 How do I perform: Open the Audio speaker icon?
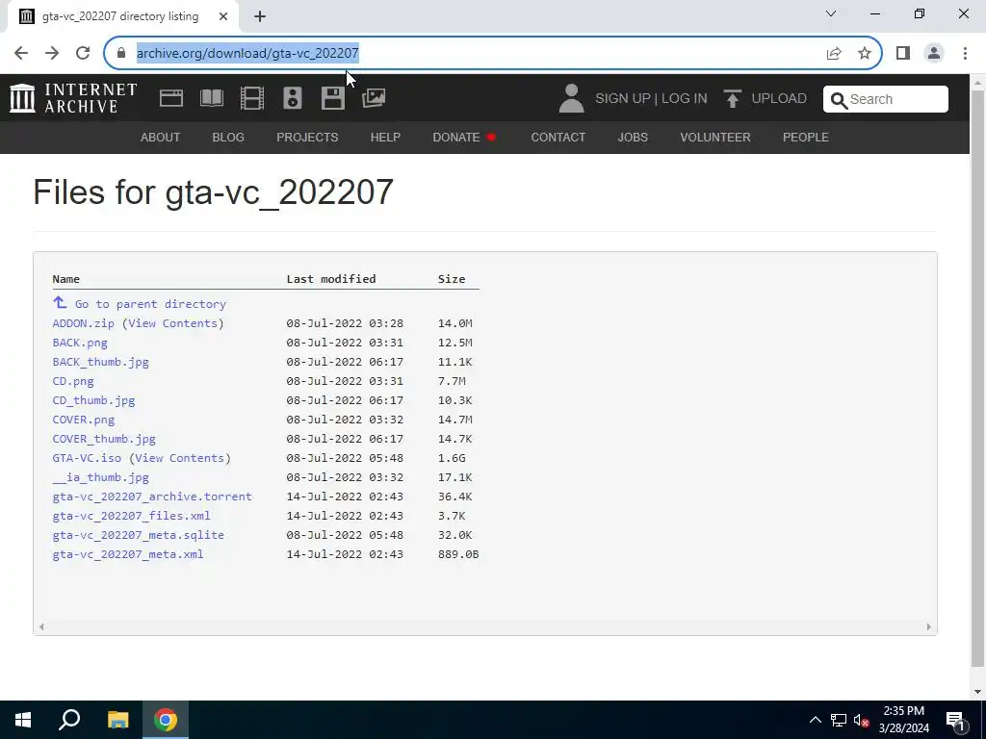(293, 98)
